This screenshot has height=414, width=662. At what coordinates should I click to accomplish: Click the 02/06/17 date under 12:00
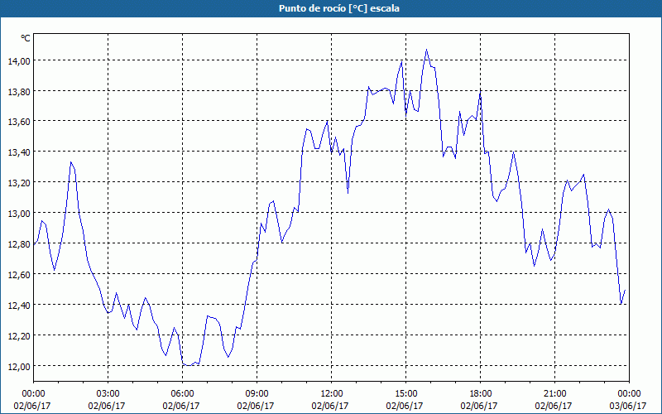click(330, 406)
